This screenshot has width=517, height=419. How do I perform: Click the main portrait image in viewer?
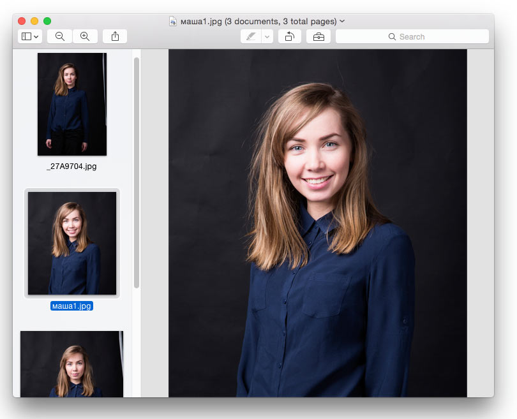tap(317, 223)
